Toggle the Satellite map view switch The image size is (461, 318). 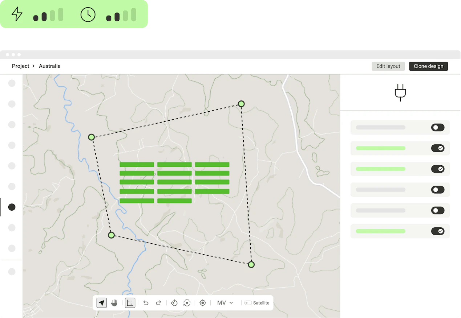pyautogui.click(x=248, y=303)
